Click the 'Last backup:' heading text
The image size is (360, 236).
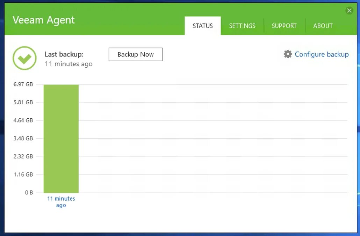(x=64, y=54)
